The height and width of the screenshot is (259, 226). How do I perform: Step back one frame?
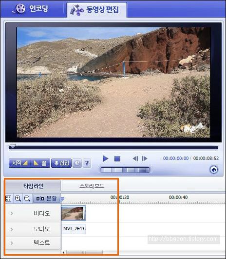pos(135,159)
